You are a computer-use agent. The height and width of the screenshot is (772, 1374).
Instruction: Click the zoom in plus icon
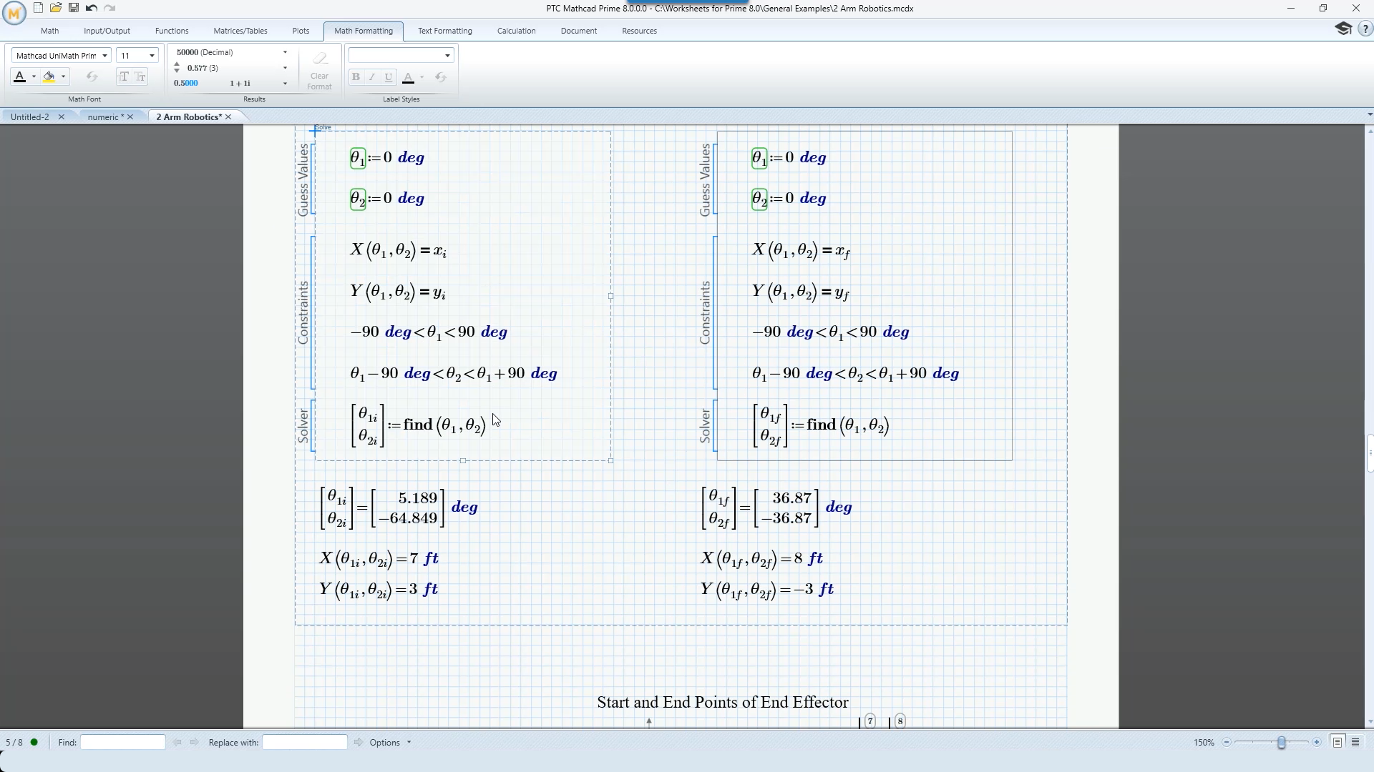point(1317,742)
